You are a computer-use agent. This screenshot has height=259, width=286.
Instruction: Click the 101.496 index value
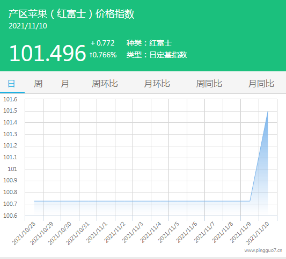47,53
